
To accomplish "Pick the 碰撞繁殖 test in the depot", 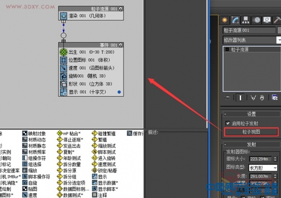I will coord(104,133).
